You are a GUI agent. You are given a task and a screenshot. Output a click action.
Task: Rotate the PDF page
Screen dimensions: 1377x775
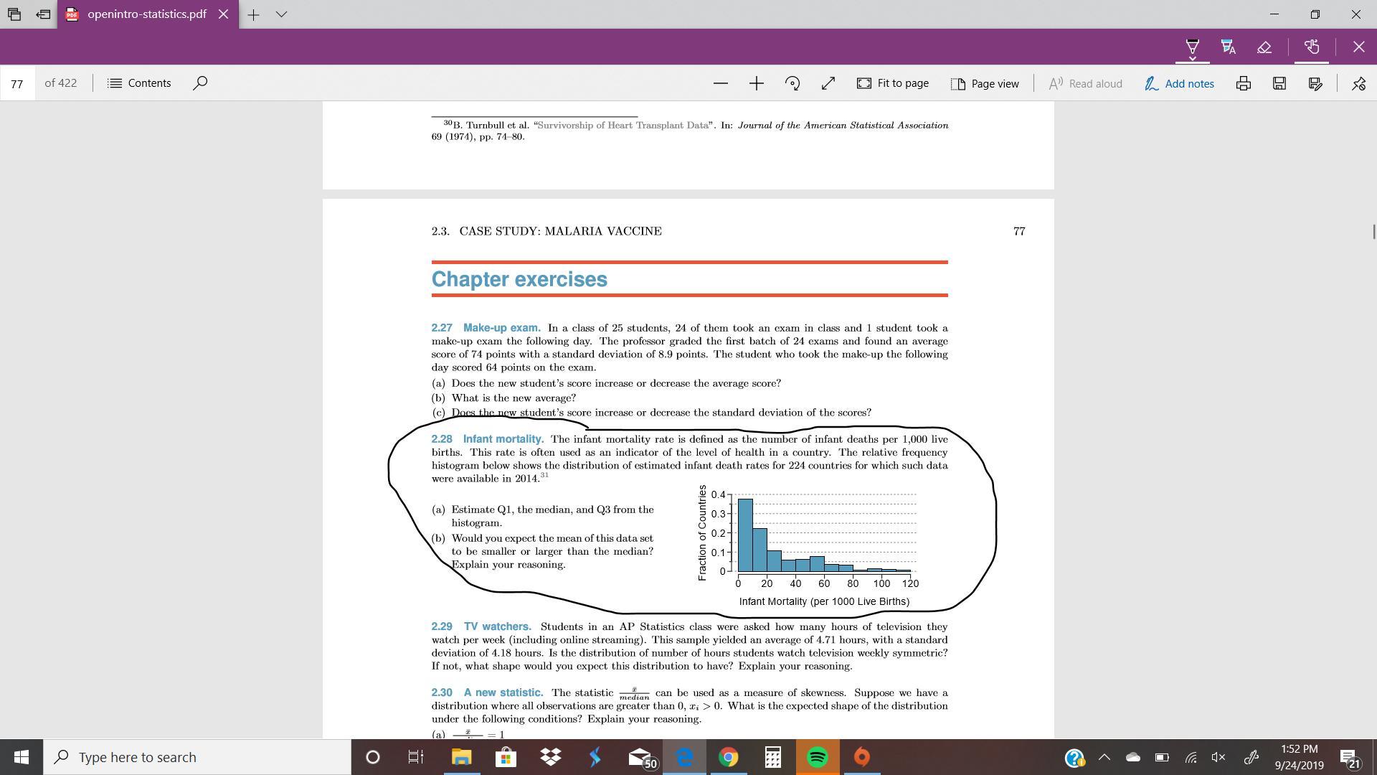click(x=792, y=83)
